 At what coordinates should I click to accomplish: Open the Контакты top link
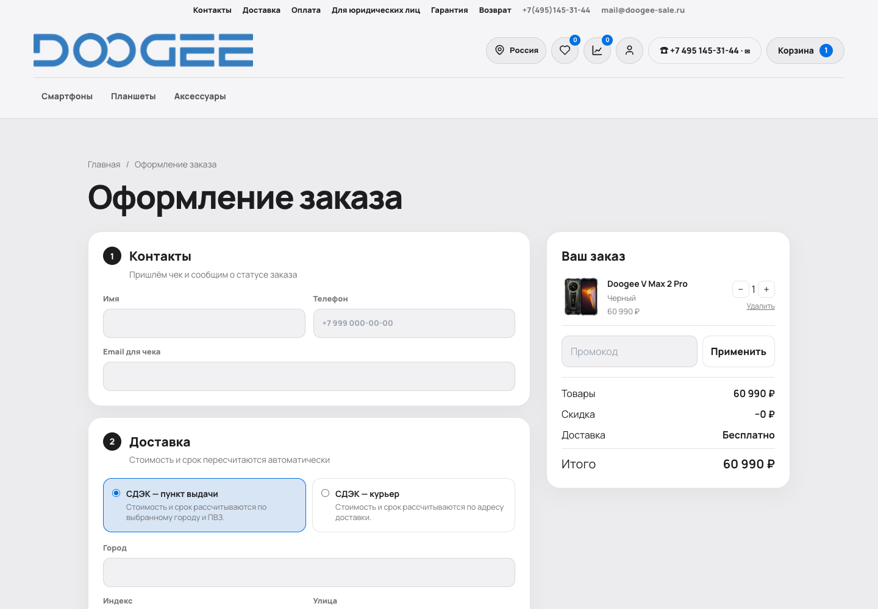click(212, 10)
